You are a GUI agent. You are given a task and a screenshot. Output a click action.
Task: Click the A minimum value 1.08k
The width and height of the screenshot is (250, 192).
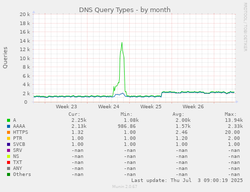pos(131,120)
